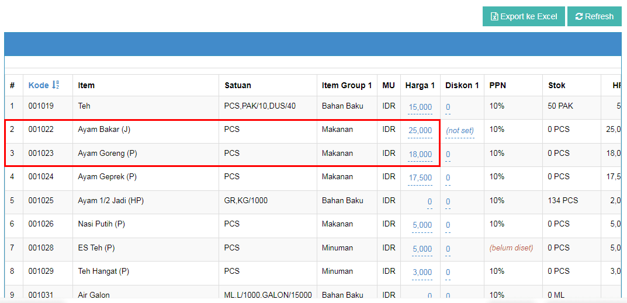Click the Ayam 1/2 Jadi (HP) price 0
Image resolution: width=627 pixels, height=303 pixels.
coord(429,201)
